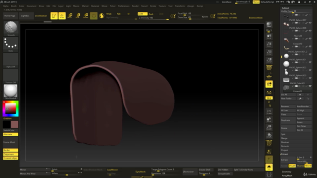The image size is (317, 178).
Task: Click the AAHalf view icon
Action: [269, 60]
